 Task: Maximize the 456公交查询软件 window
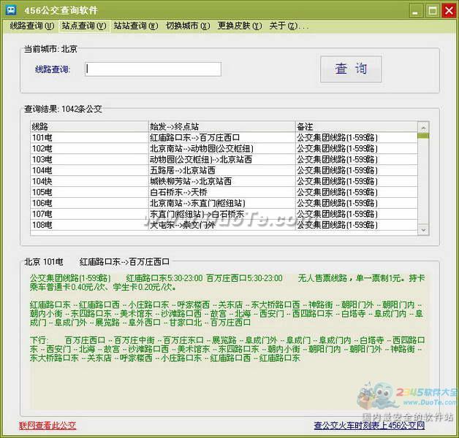433,11
